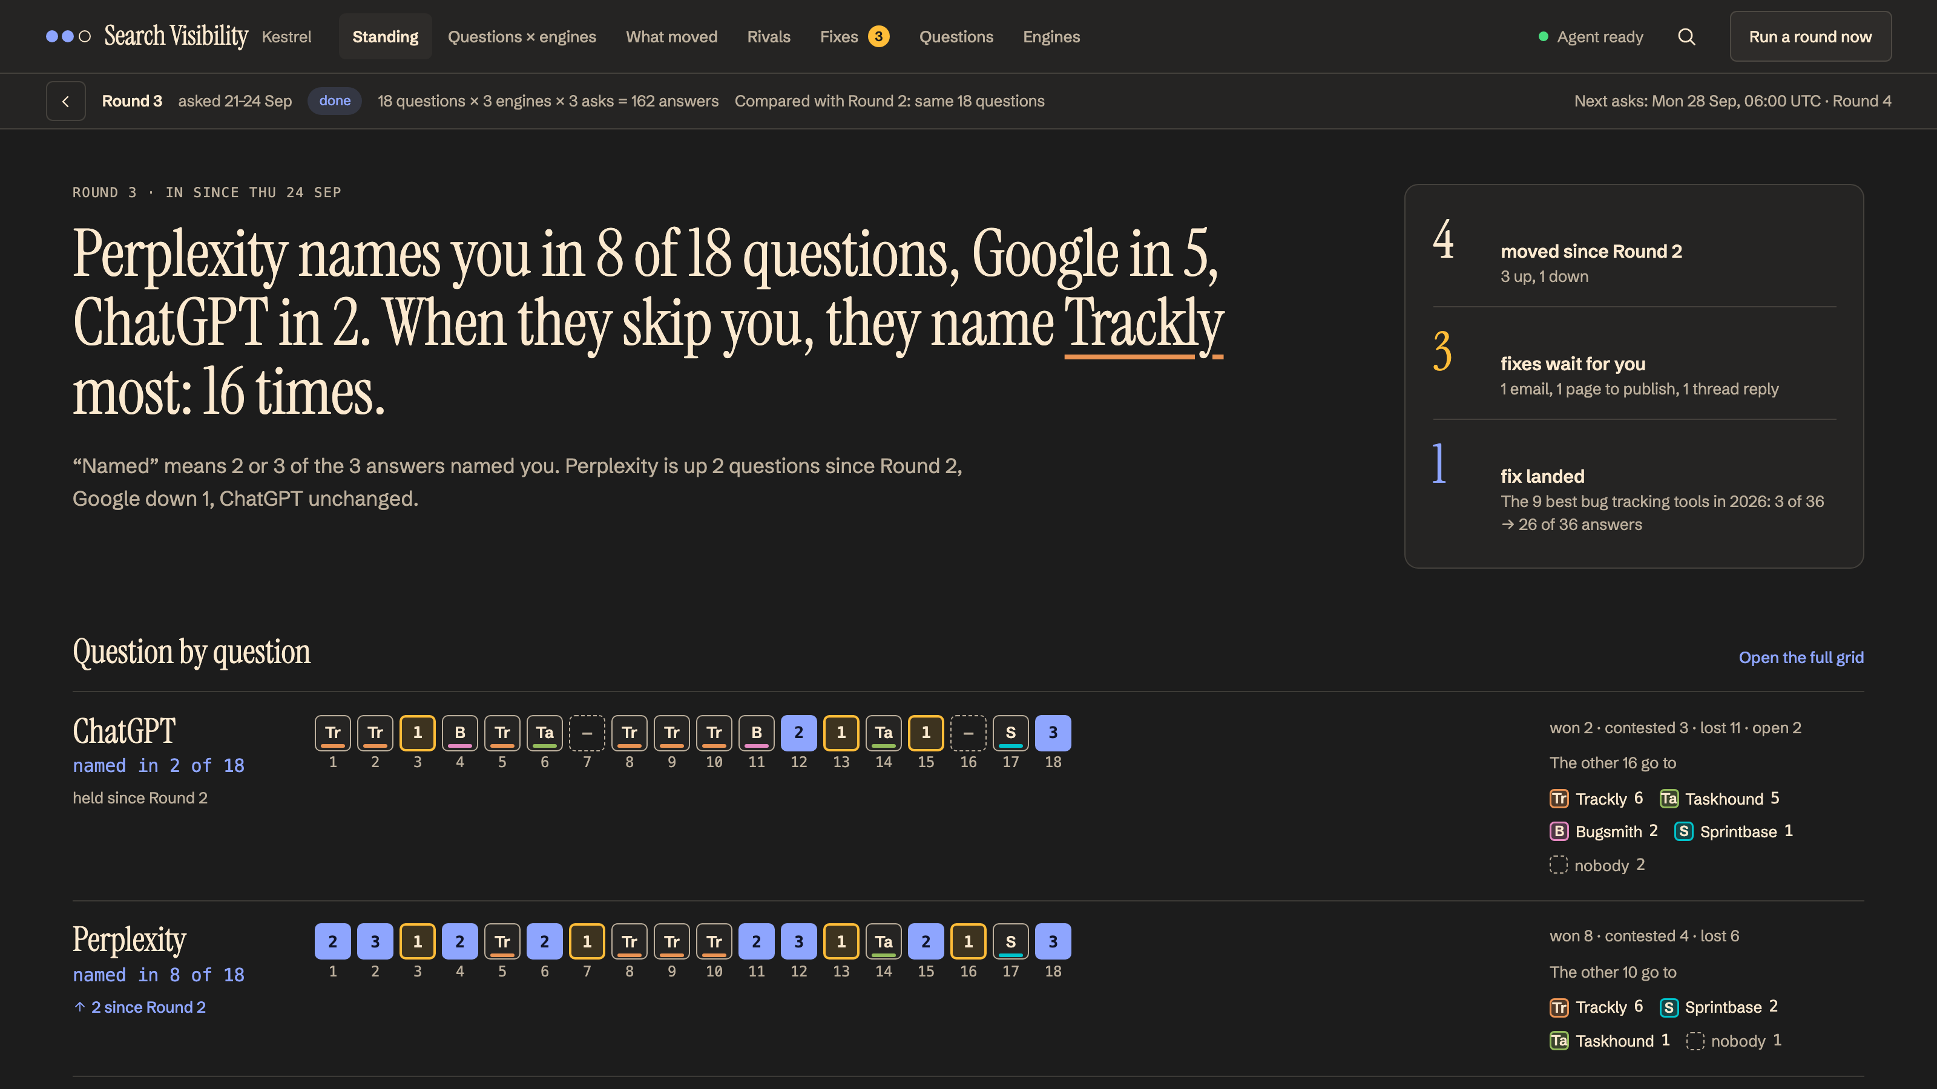Click Perplexity question 14 Taskhound tile

click(884, 942)
